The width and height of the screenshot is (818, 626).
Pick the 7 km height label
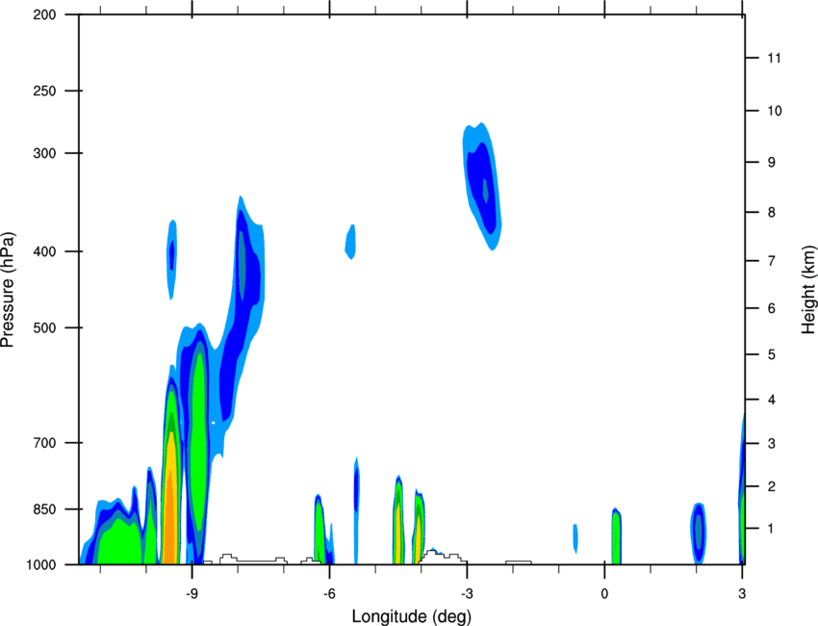coord(771,261)
